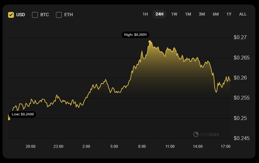Enable the ETH currency checkbox

click(59, 15)
